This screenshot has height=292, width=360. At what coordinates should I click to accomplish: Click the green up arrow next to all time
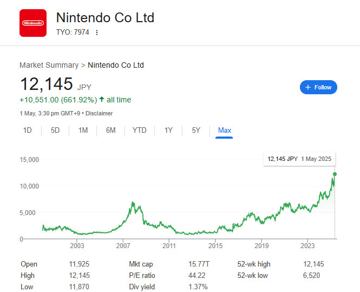click(x=102, y=100)
